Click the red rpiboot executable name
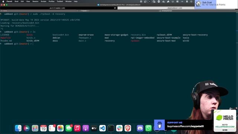The image size is (238, 134). coord(135,41)
